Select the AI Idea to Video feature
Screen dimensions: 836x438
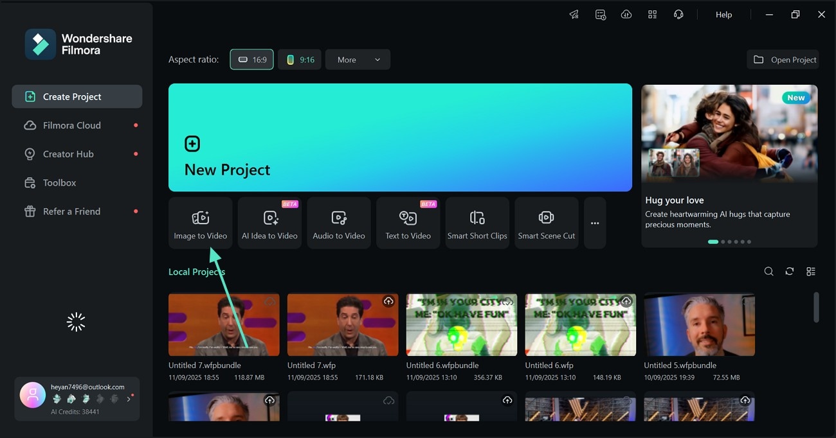pos(269,222)
